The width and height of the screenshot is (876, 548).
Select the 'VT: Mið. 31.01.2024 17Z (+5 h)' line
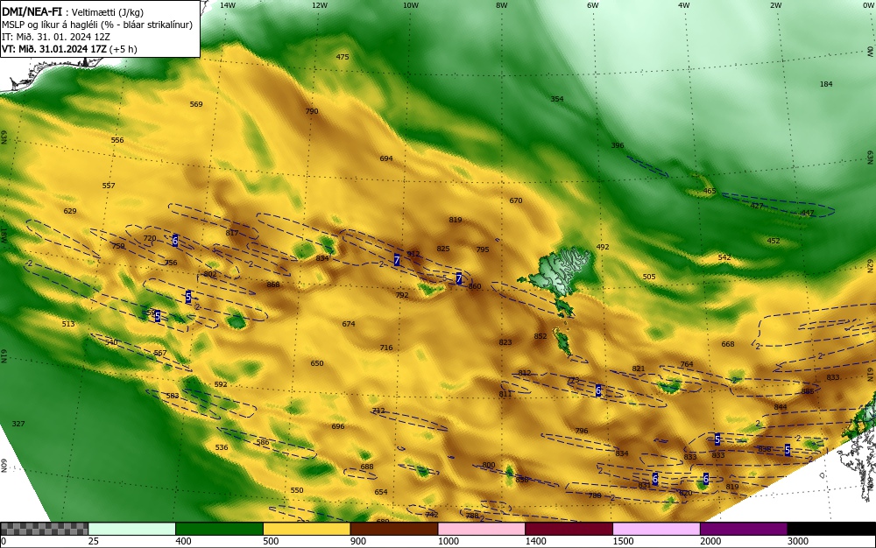point(69,49)
